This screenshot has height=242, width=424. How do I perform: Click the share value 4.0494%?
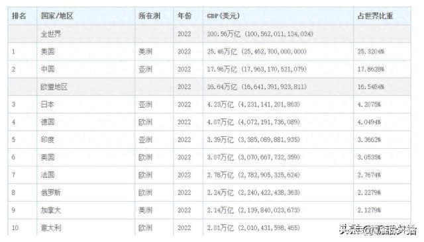pos(369,122)
